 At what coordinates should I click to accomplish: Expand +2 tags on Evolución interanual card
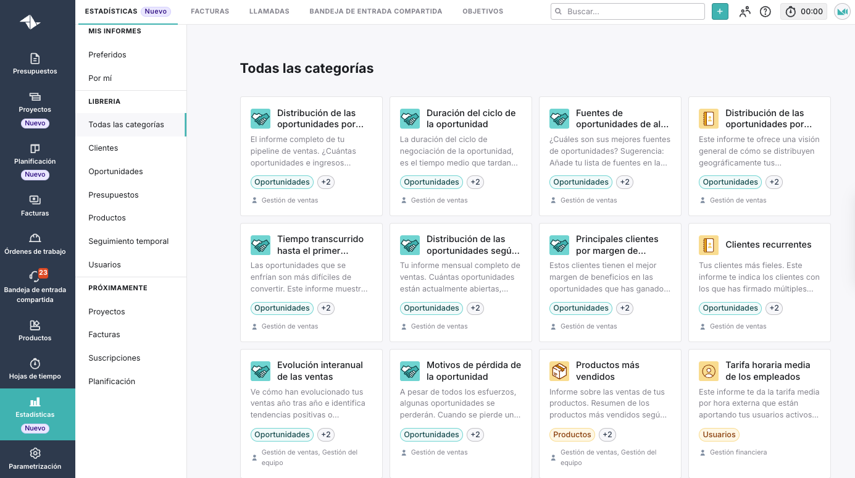326,435
